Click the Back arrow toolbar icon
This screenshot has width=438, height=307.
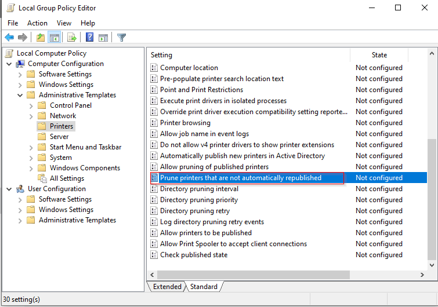(9, 38)
